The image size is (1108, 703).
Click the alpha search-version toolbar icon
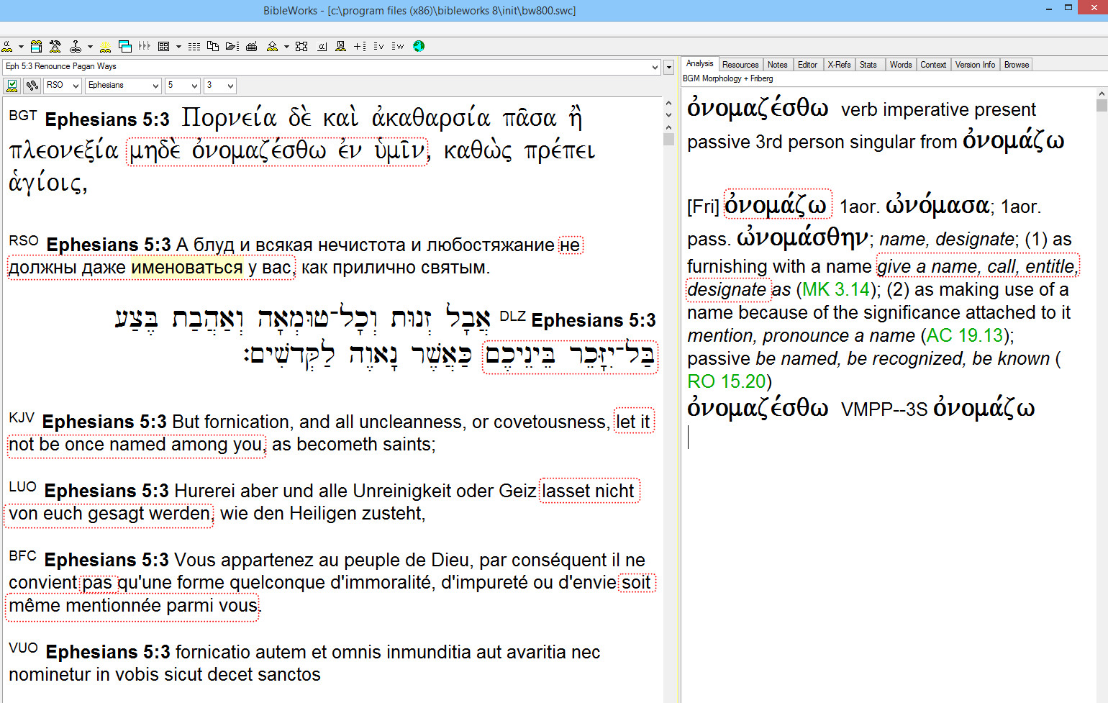click(7, 46)
